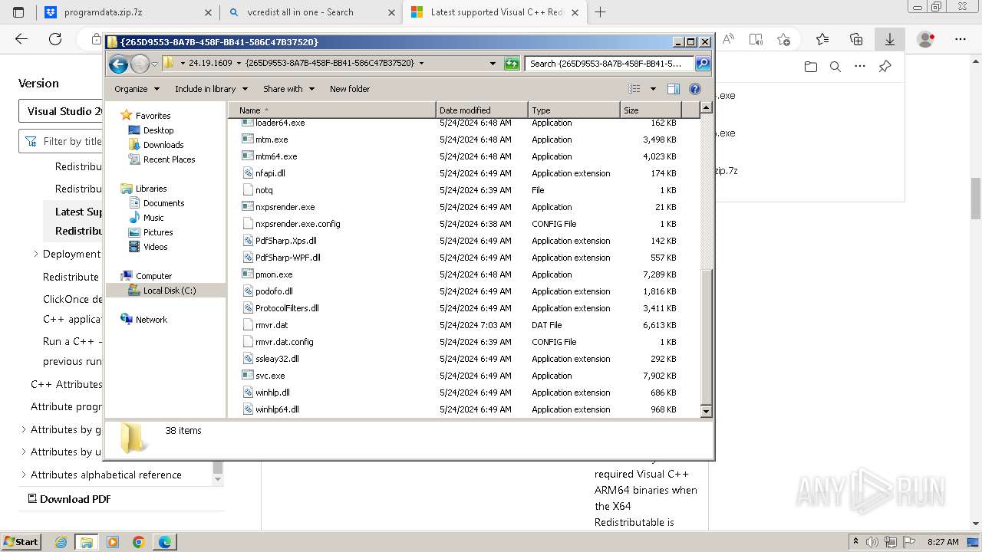Open Edge collections icon
Screen dimensions: 982x552
(856, 39)
